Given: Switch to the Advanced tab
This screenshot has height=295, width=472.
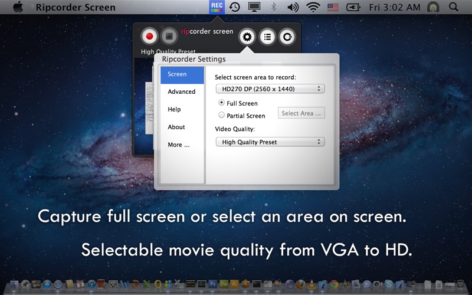Looking at the screenshot, I should point(182,92).
